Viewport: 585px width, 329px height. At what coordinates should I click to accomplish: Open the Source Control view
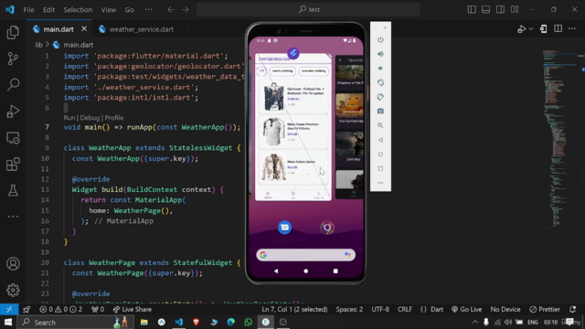pos(13,58)
